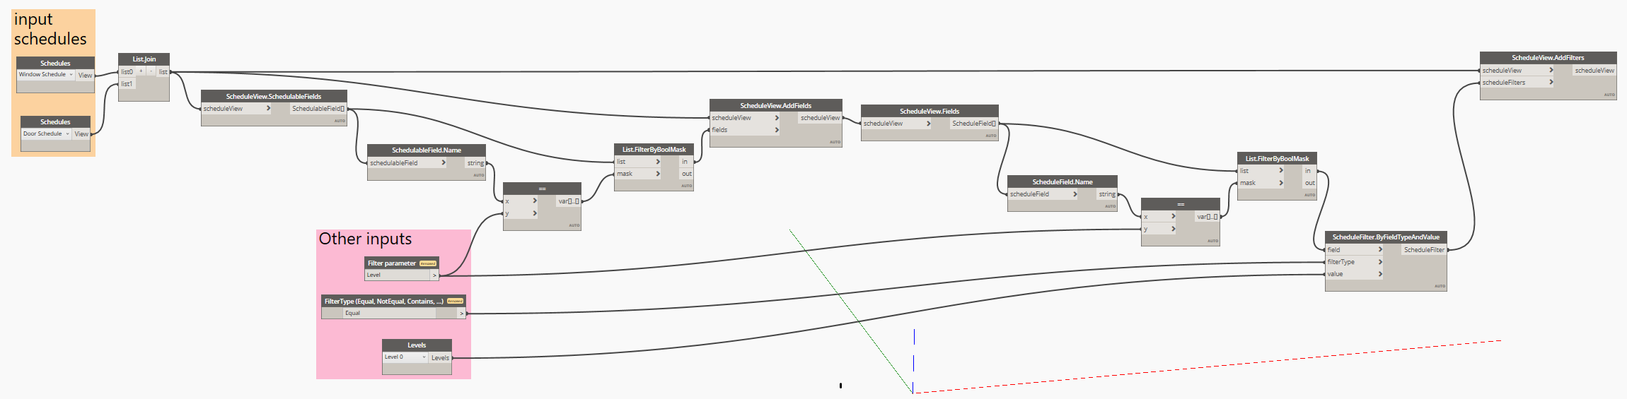Screen dimensions: 1627x399
Task: Click the list output port on List.Join
Action: coord(163,71)
